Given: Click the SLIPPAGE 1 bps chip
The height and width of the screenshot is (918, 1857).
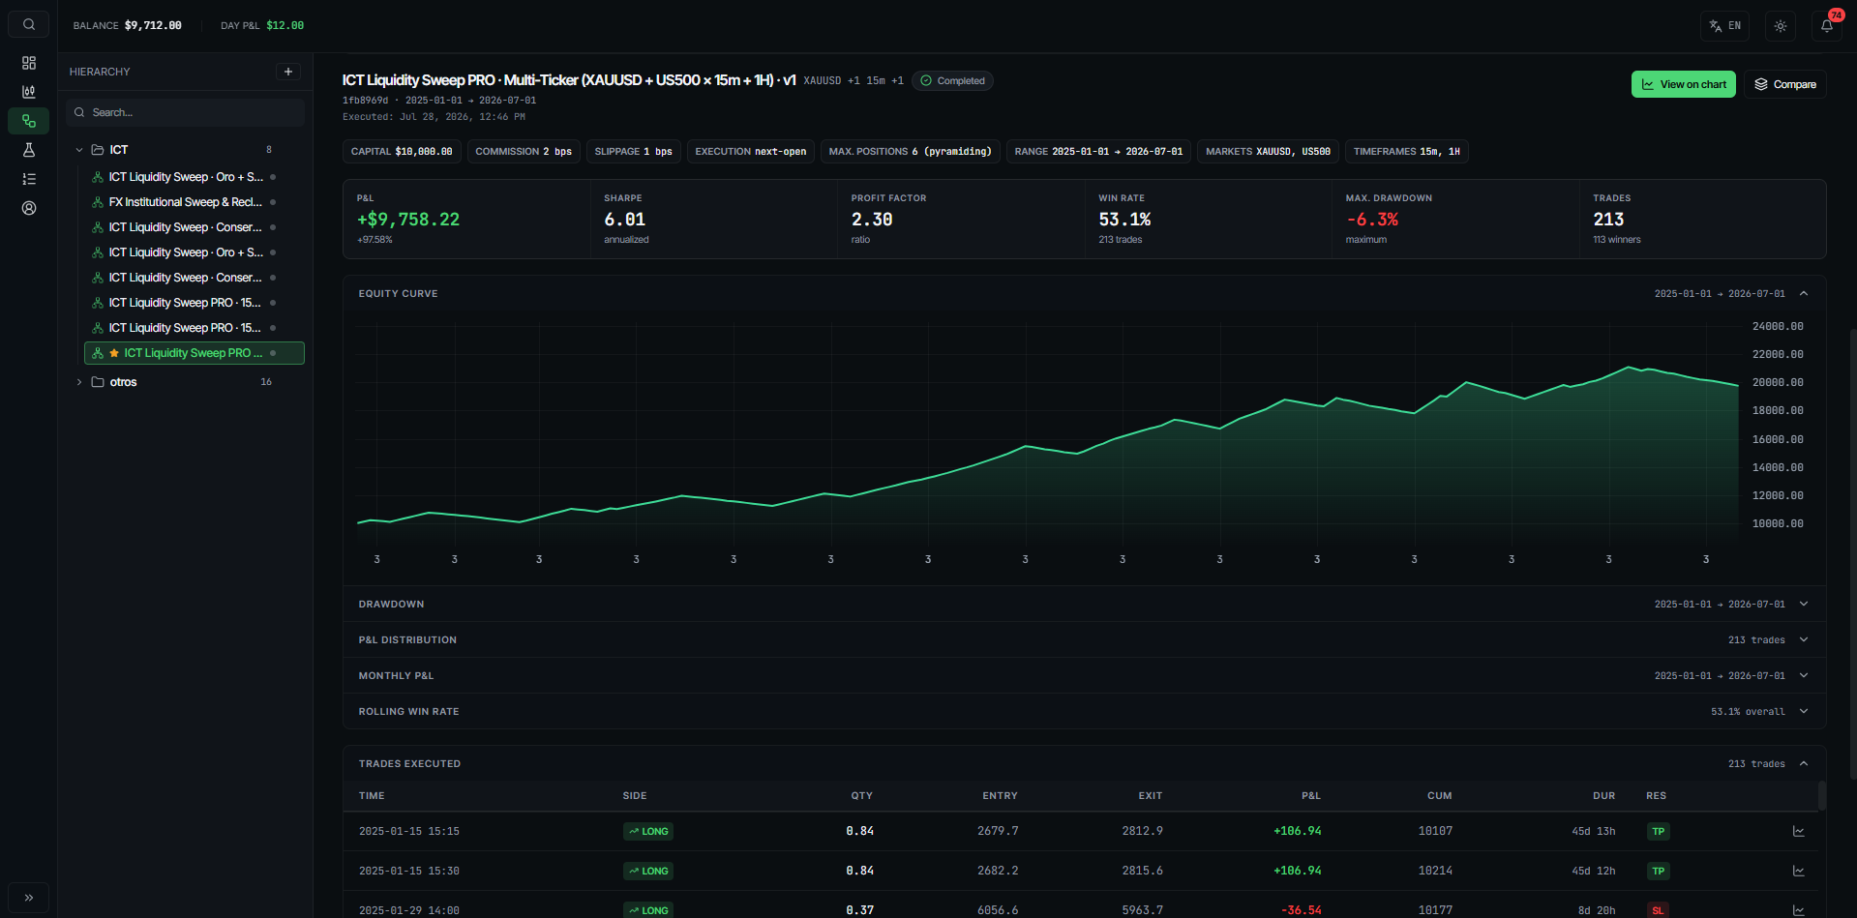Looking at the screenshot, I should [x=634, y=152].
